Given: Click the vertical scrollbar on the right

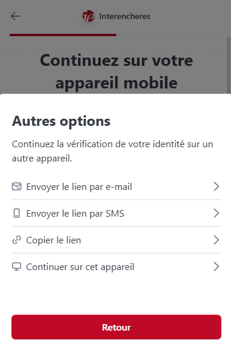Looking at the screenshot, I should [x=228, y=65].
